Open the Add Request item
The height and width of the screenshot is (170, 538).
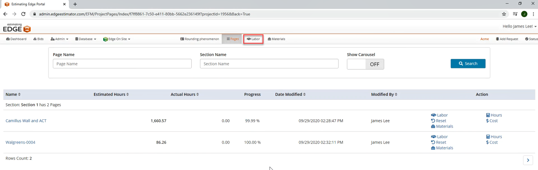point(507,39)
